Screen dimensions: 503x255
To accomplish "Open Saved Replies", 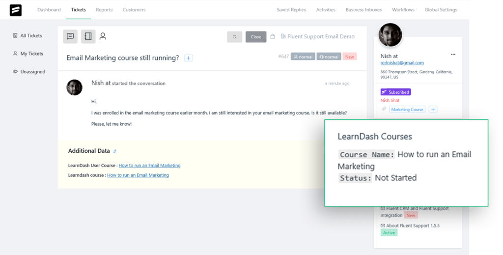I will (291, 10).
